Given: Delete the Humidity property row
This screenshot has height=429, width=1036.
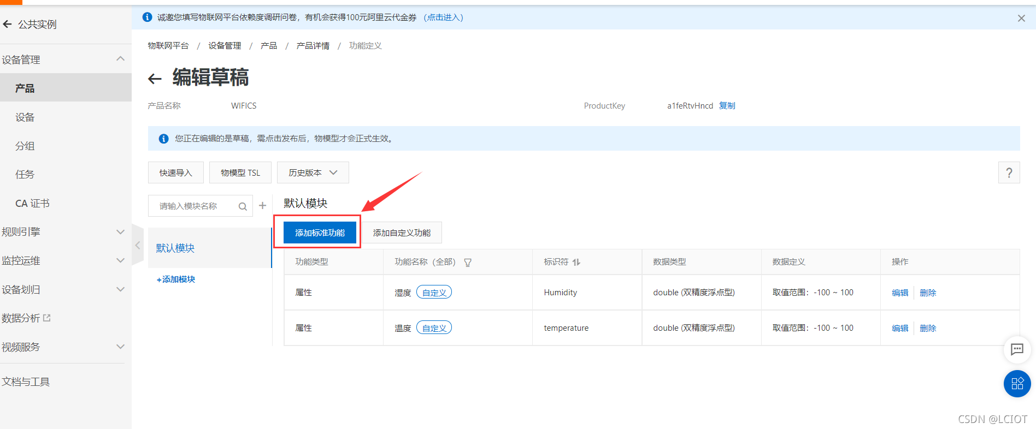Looking at the screenshot, I should pos(928,293).
